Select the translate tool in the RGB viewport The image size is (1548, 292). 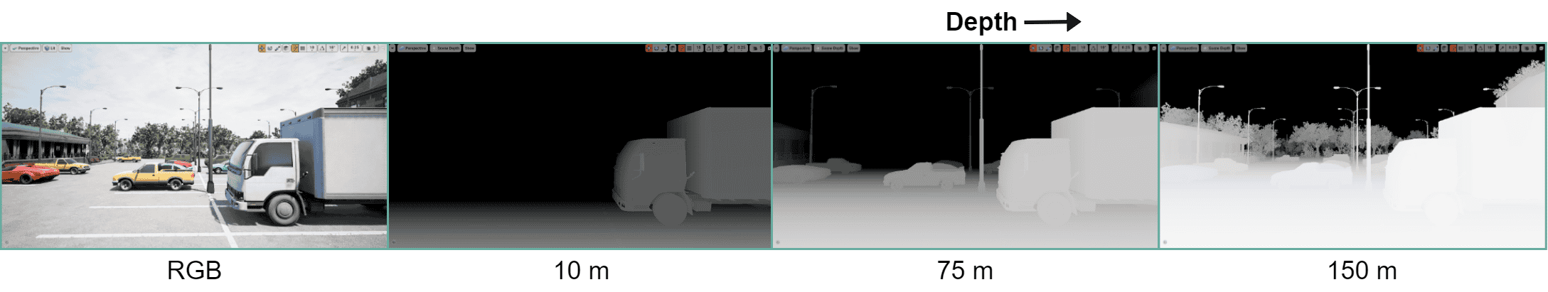click(x=262, y=48)
